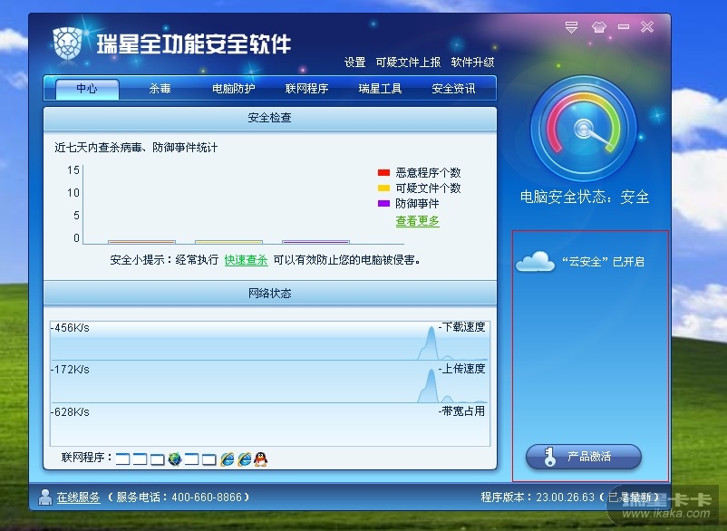Open the main menu dropdown arrow icon

tap(571, 27)
